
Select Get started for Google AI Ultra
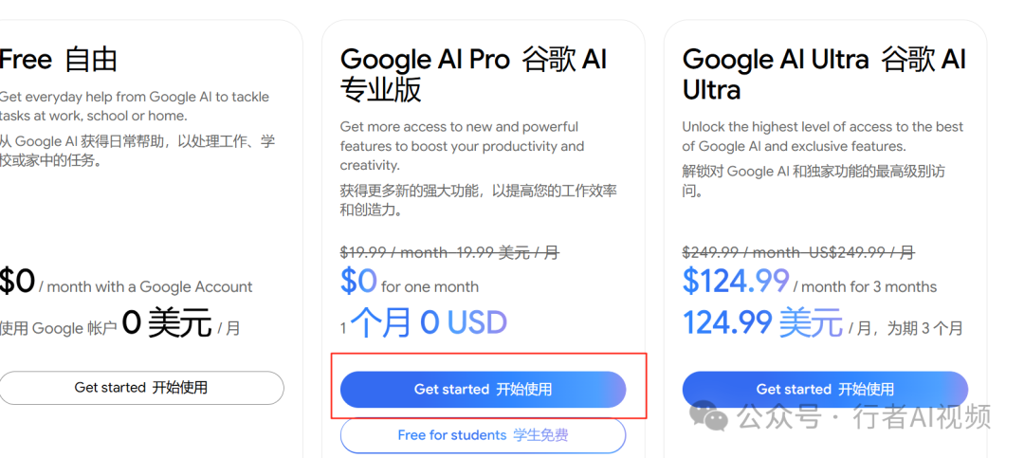coord(825,389)
